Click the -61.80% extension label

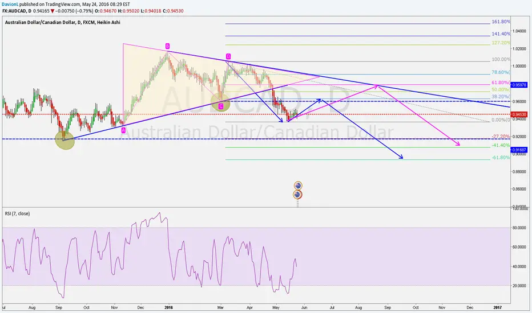tap(501, 157)
